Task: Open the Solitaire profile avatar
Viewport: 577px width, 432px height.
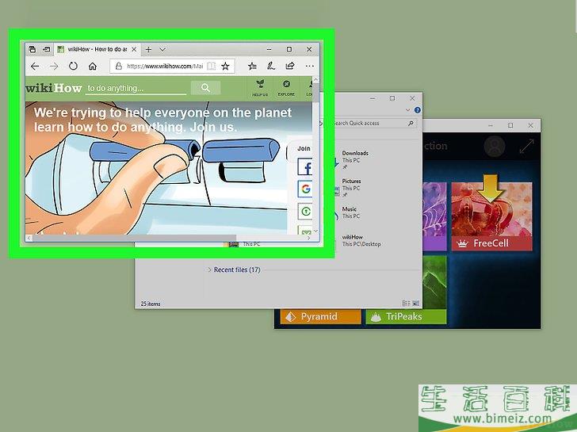Action: tap(495, 146)
